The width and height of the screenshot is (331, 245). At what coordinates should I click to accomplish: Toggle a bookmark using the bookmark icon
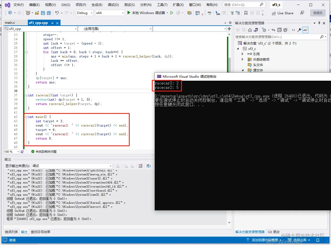pyautogui.click(x=246, y=13)
